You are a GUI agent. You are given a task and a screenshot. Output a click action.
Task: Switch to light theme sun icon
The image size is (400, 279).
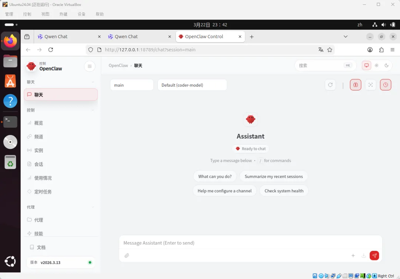pos(377,65)
